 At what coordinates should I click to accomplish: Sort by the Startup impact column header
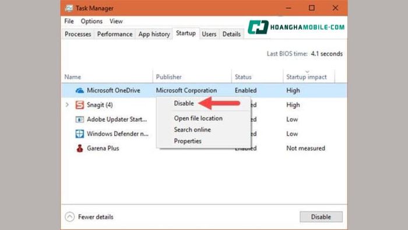(x=306, y=77)
